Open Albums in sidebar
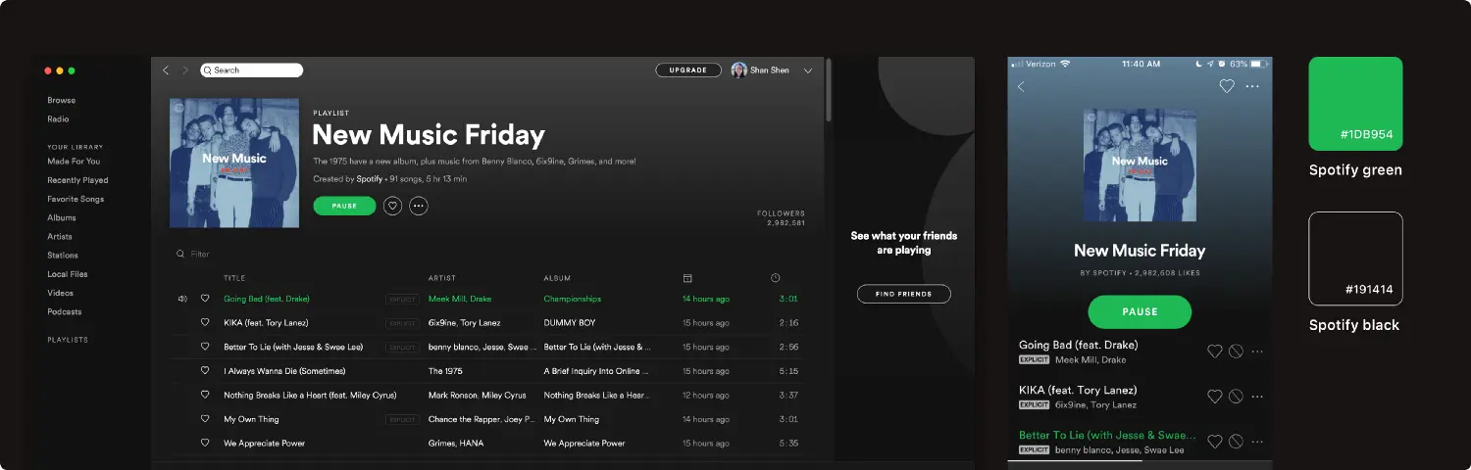 tap(62, 217)
